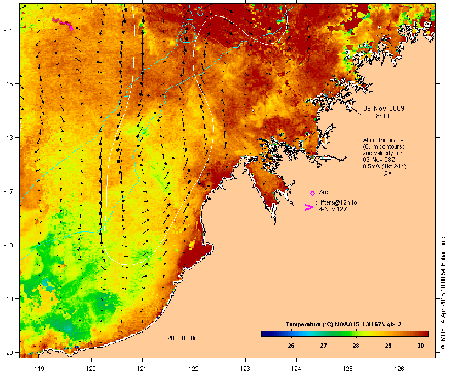
Task: Click the 'drifters@12h to' legend label
Action: pyautogui.click(x=336, y=202)
